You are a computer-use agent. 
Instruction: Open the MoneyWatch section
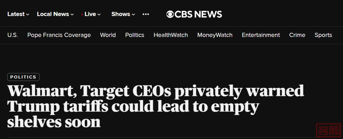pos(215,35)
